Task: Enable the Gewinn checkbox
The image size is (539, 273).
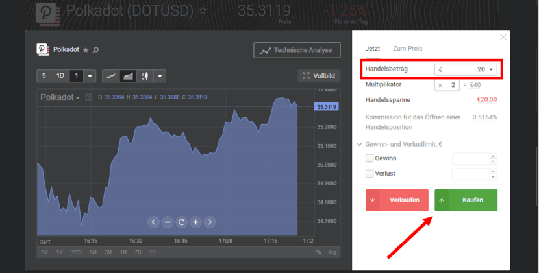Action: click(x=370, y=158)
